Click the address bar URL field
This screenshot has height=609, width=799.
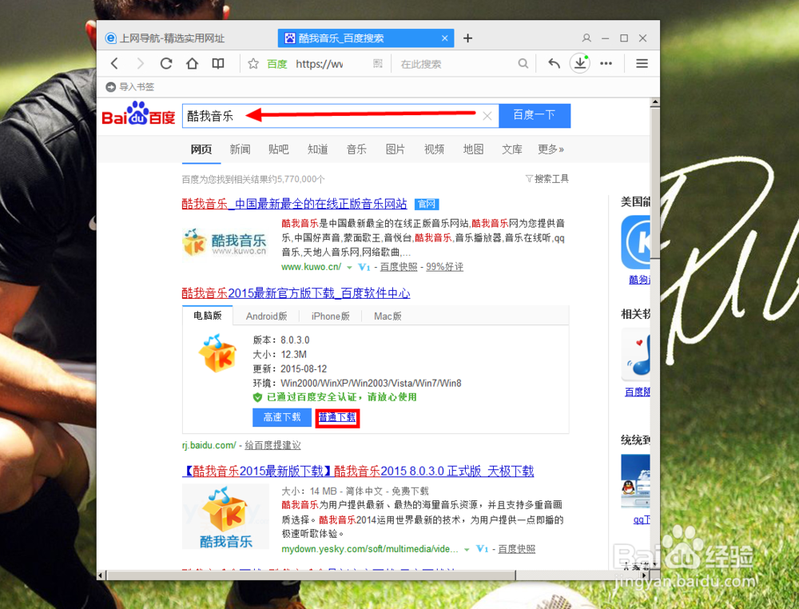(321, 64)
